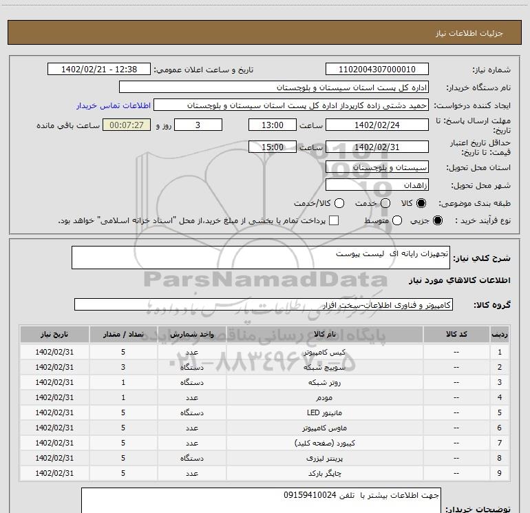The height and width of the screenshot is (513, 530).
Task: Click the general description box تجهیزات رایانه ای
Action: point(261,258)
